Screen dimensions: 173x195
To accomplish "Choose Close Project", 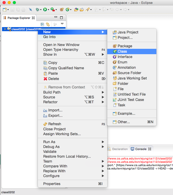I will click(x=72, y=129).
